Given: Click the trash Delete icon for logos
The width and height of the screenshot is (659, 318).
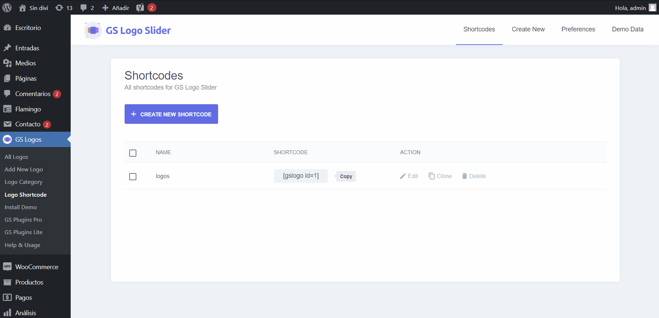Looking at the screenshot, I should point(464,176).
